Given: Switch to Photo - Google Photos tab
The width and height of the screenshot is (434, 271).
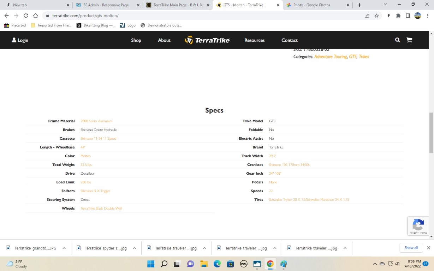Looking at the screenshot, I should 312,5.
